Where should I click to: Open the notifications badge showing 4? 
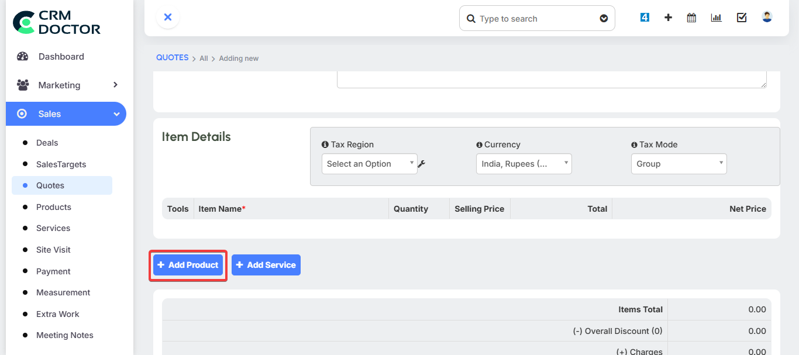(645, 17)
